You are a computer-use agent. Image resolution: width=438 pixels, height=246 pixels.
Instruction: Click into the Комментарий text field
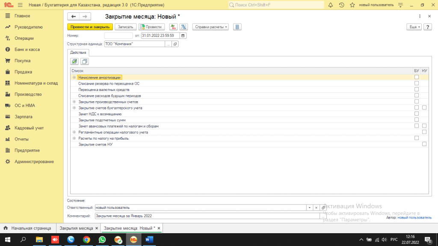205,216
